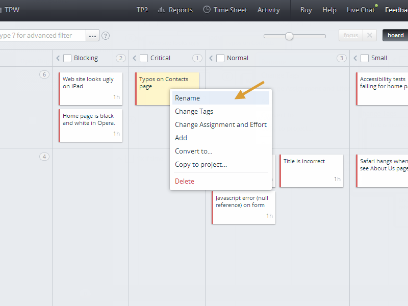Open the Time Sheet page
408x306 pixels.
pyautogui.click(x=225, y=10)
